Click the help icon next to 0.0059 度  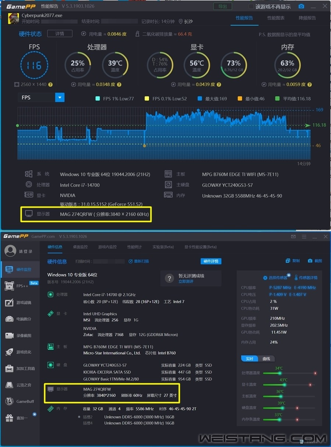[x=309, y=84]
